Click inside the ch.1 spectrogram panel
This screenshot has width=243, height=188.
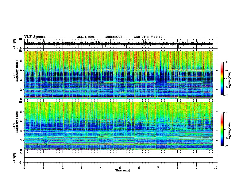pyautogui.click(x=118, y=75)
